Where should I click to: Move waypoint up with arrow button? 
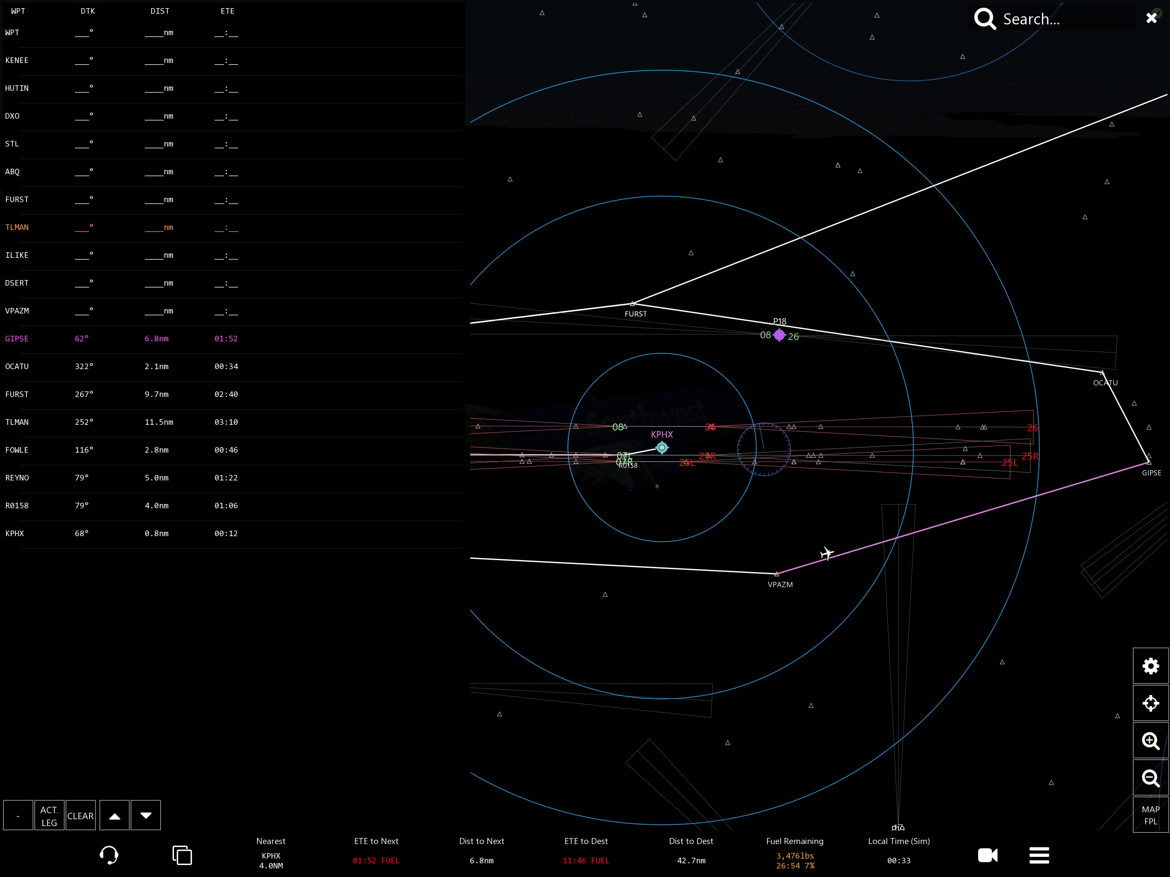pos(114,816)
